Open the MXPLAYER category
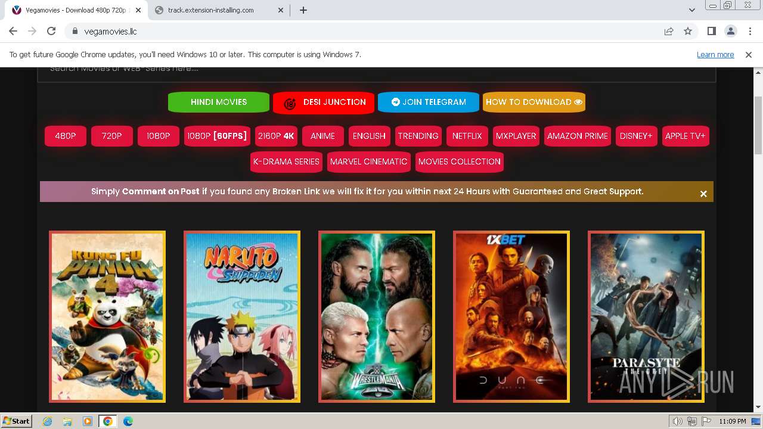763x429 pixels. click(x=516, y=136)
